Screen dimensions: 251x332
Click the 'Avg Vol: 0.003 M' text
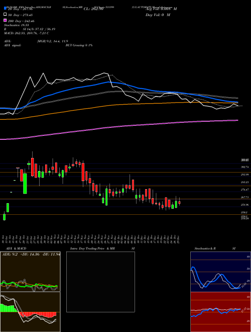161,9
